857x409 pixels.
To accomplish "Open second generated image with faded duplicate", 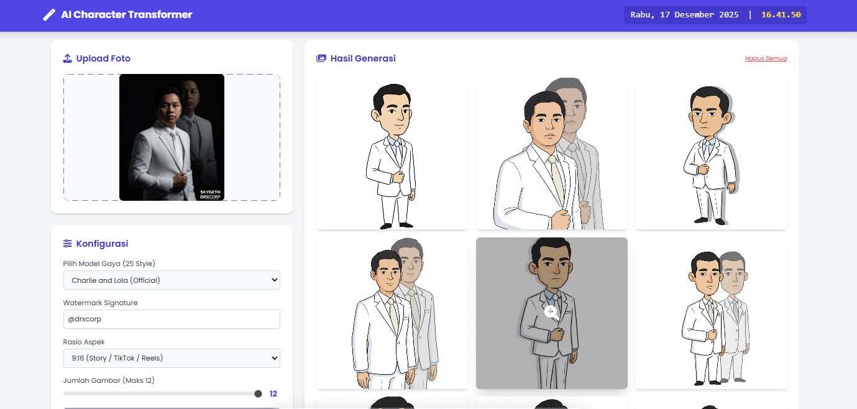I will coord(551,154).
